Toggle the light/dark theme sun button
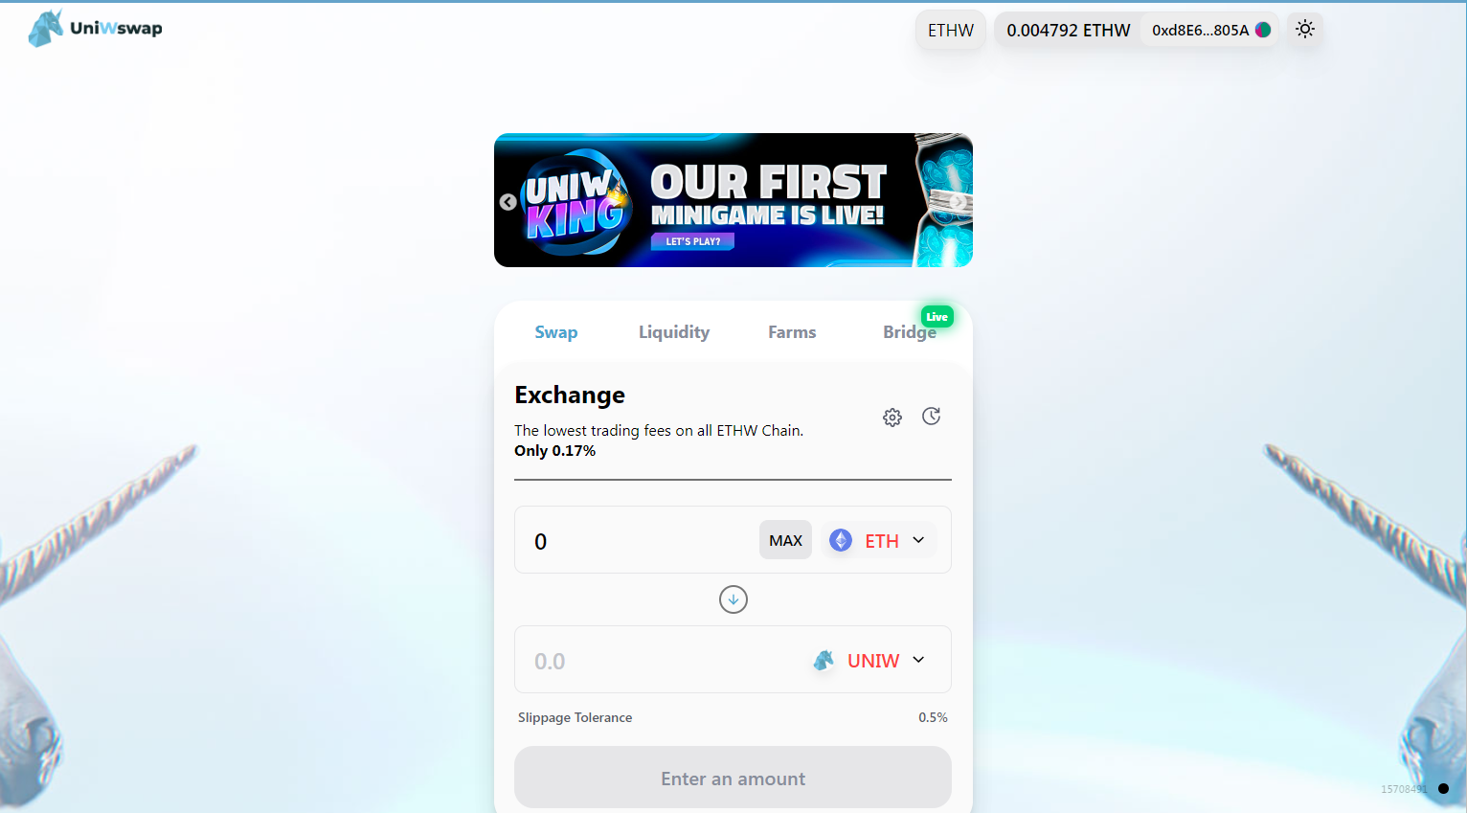This screenshot has height=813, width=1467. point(1305,30)
